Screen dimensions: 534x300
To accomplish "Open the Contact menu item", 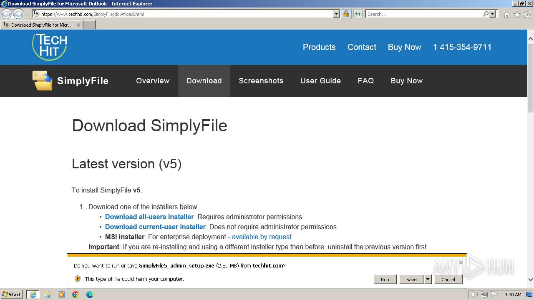I will (362, 47).
